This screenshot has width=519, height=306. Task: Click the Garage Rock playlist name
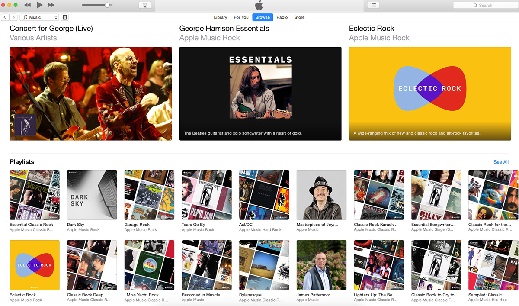(x=137, y=225)
